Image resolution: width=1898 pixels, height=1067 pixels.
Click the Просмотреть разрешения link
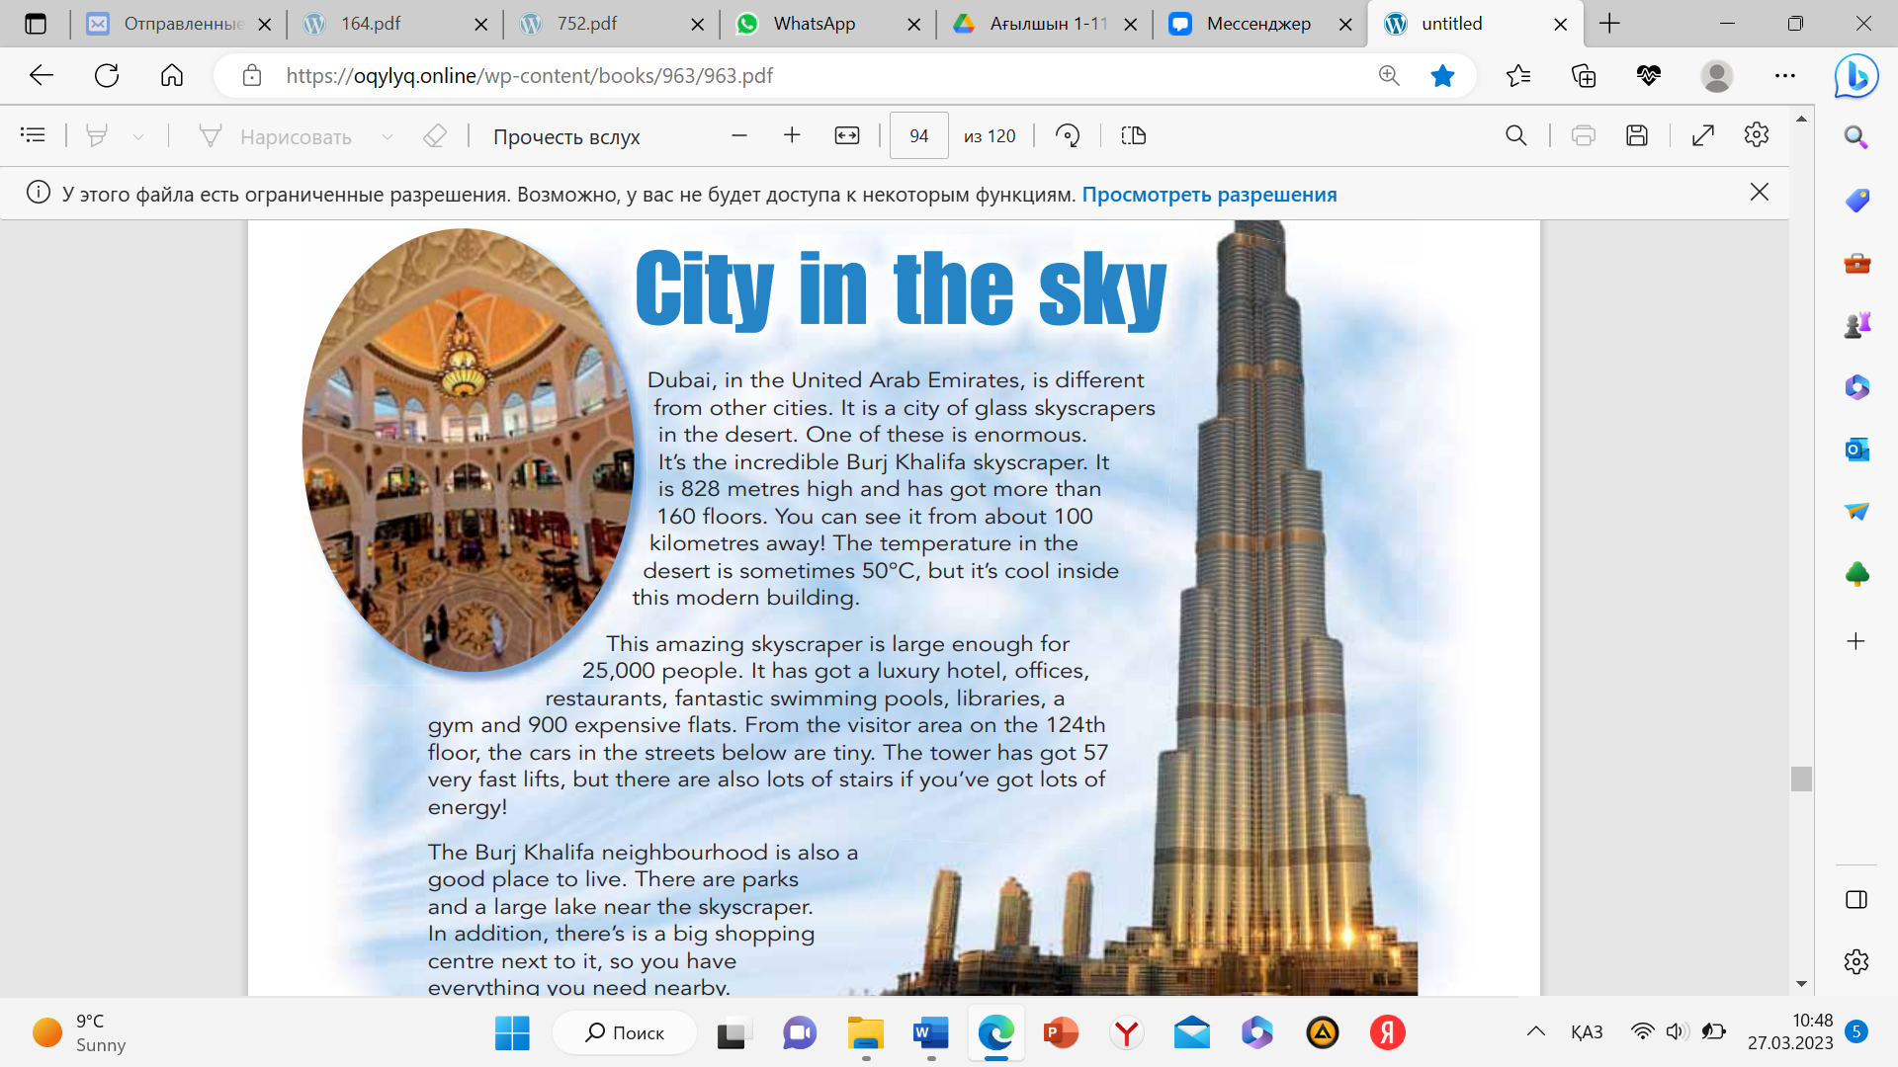point(1209,195)
